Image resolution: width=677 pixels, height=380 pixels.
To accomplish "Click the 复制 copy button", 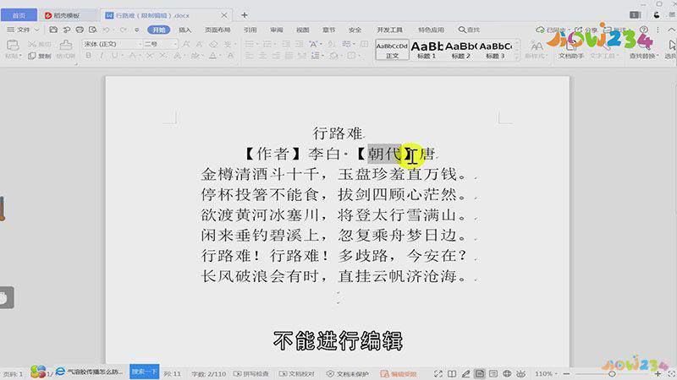I will point(39,56).
